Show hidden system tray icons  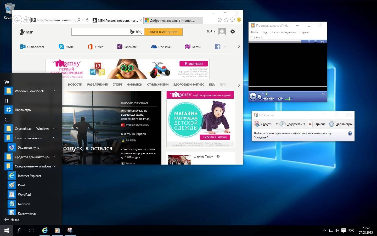[325, 231]
